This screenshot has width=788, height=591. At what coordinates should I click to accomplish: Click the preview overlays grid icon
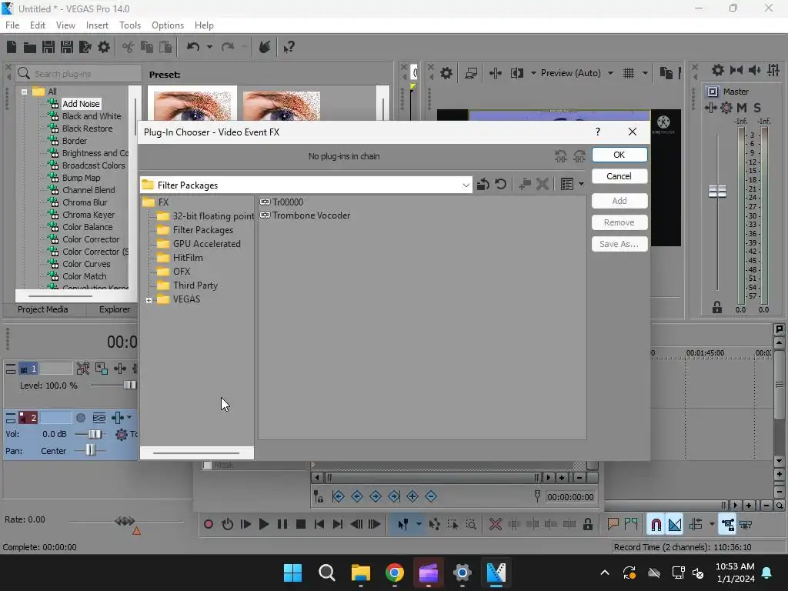629,73
